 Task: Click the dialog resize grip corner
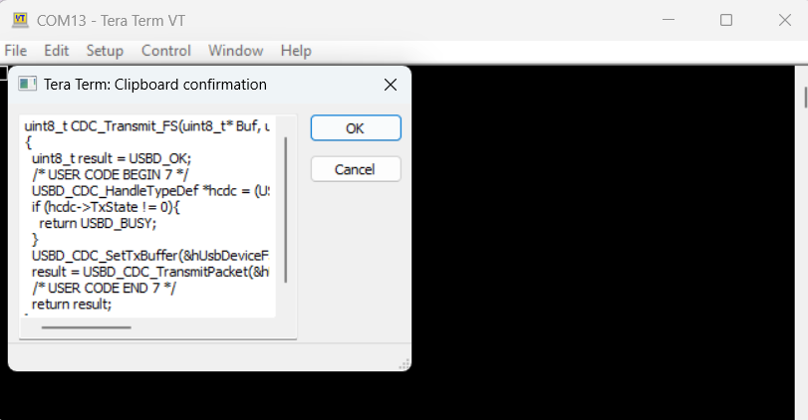pyautogui.click(x=404, y=364)
